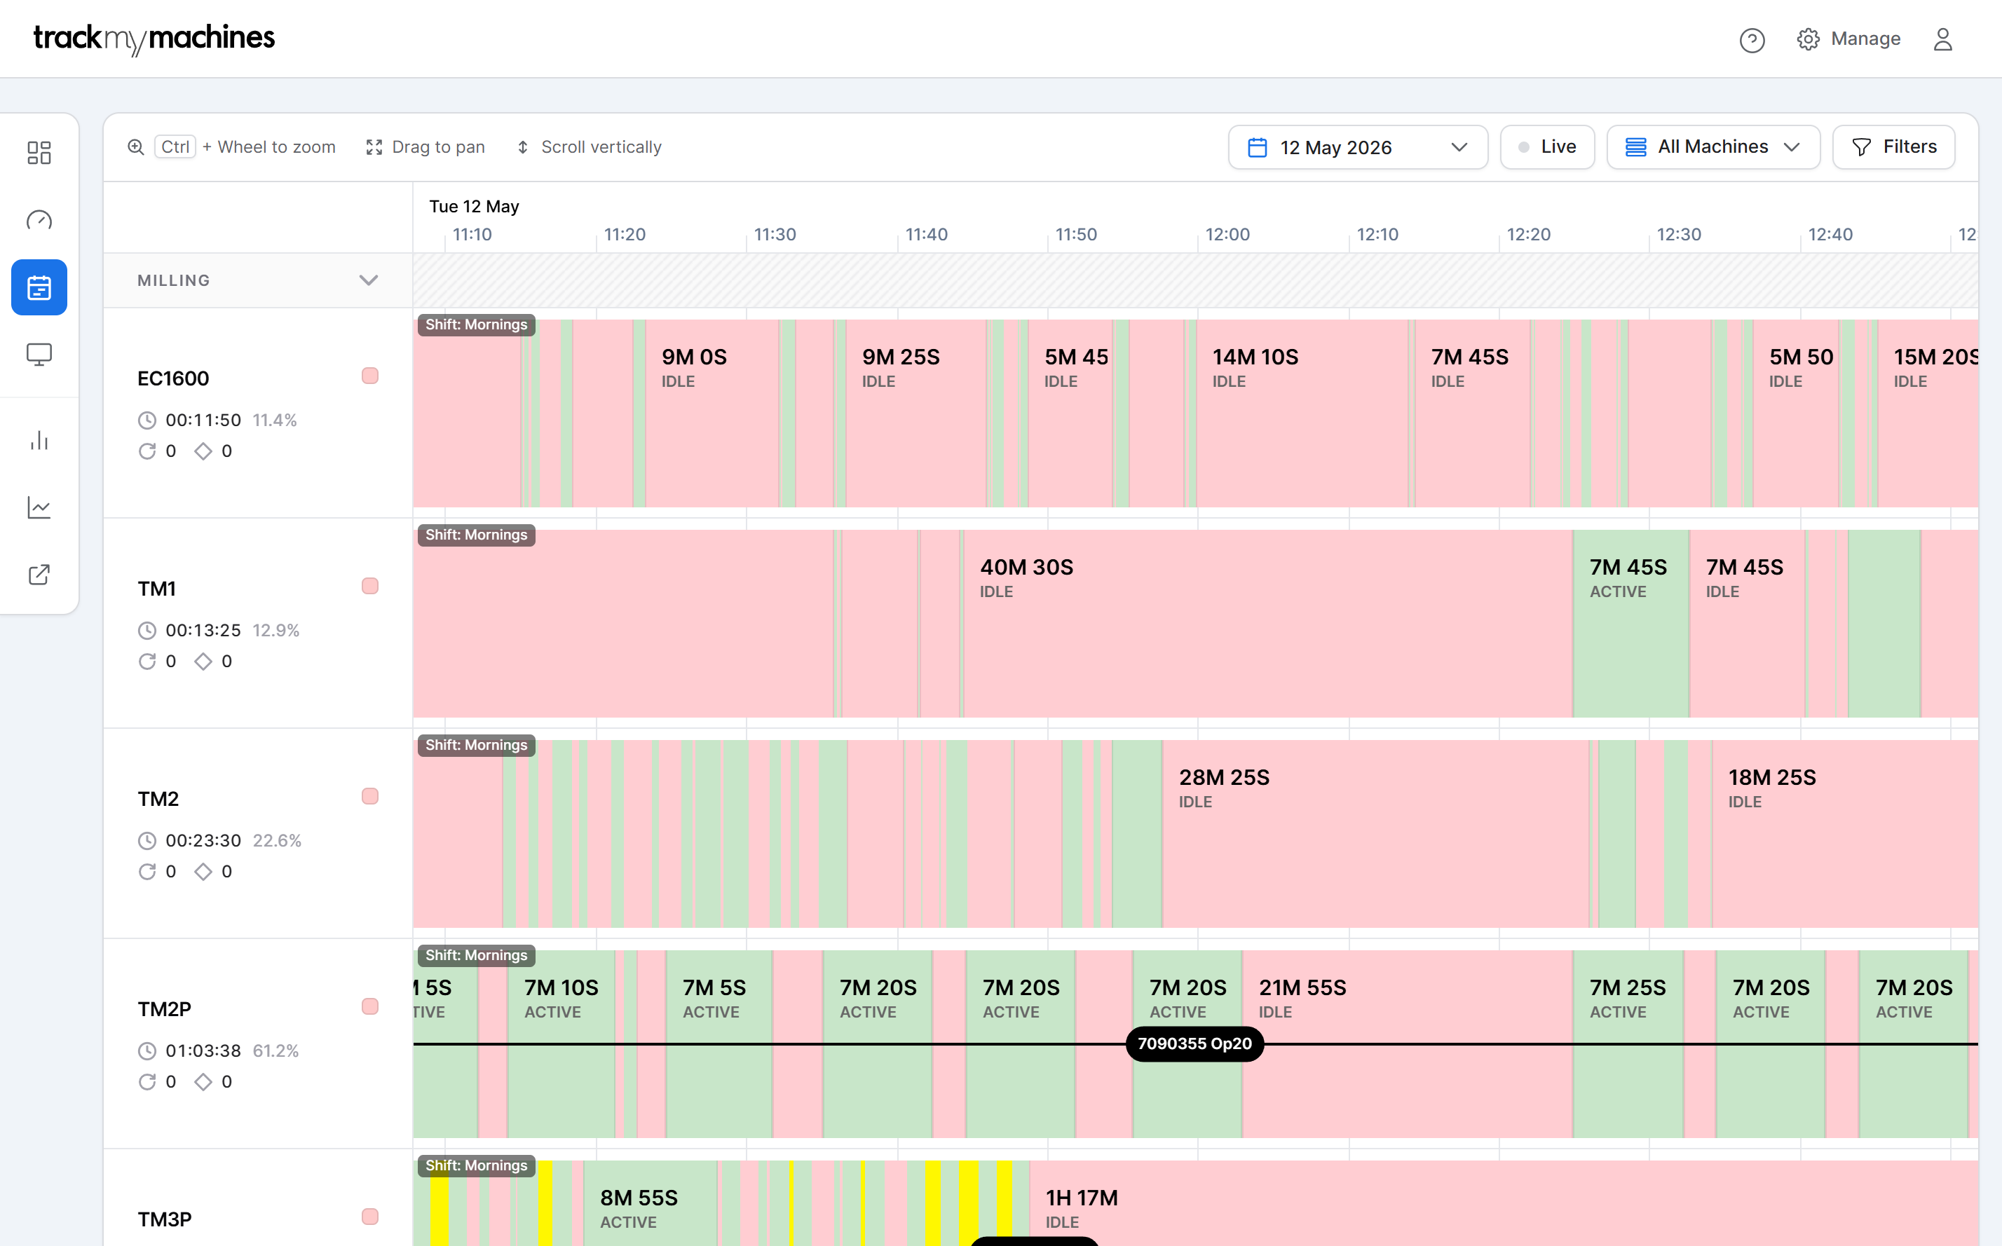Click the trackmymachines logo
Screen dimensions: 2002x1246
tap(154, 38)
